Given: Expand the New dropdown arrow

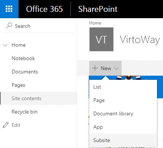Looking at the screenshot, I should tap(116, 68).
